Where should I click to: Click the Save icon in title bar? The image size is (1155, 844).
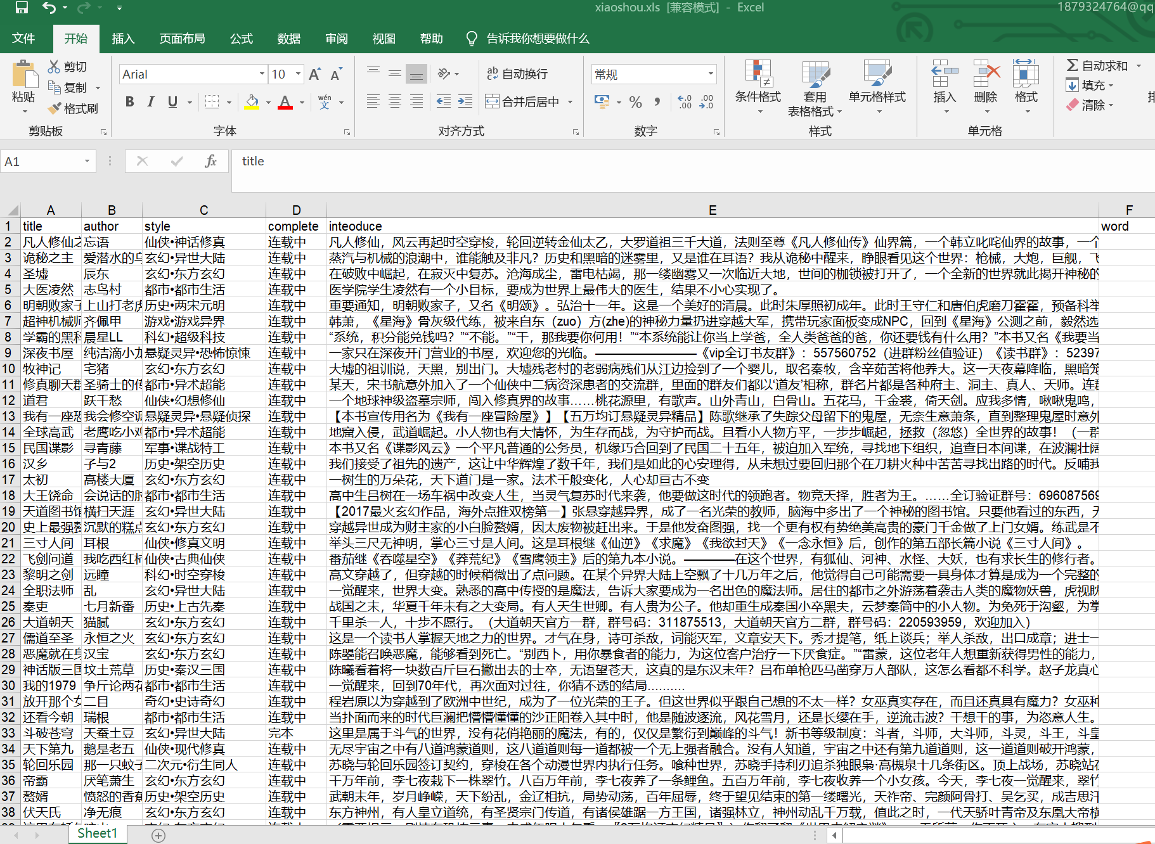point(22,8)
